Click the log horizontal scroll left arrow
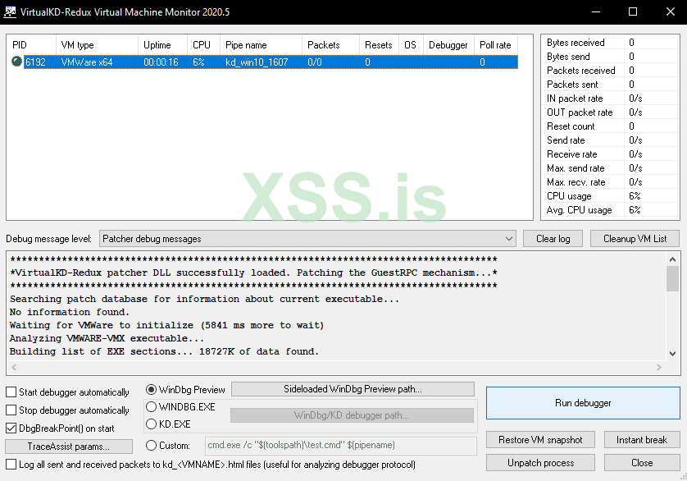Image resolution: width=687 pixels, height=481 pixels. tap(14, 368)
